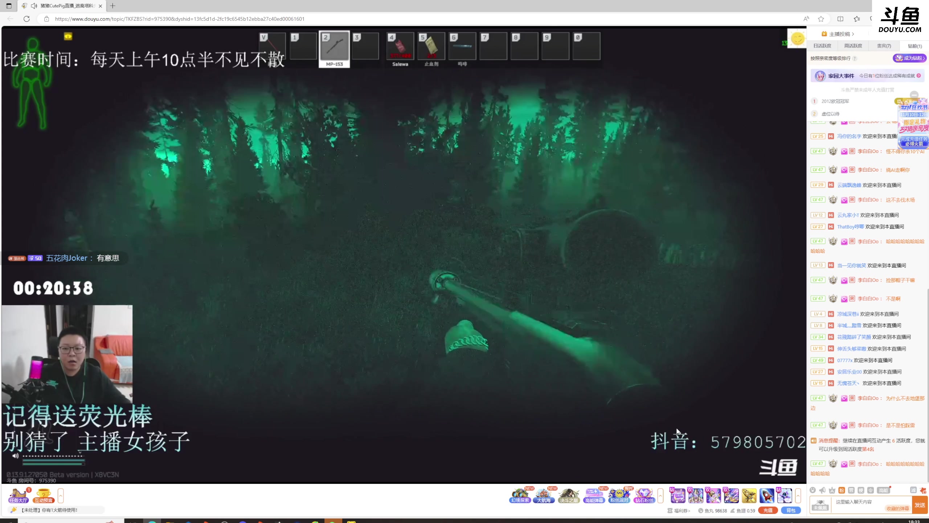Open the 钻石粉丝 activity icon
The width and height of the screenshot is (929, 523).
coord(644,495)
